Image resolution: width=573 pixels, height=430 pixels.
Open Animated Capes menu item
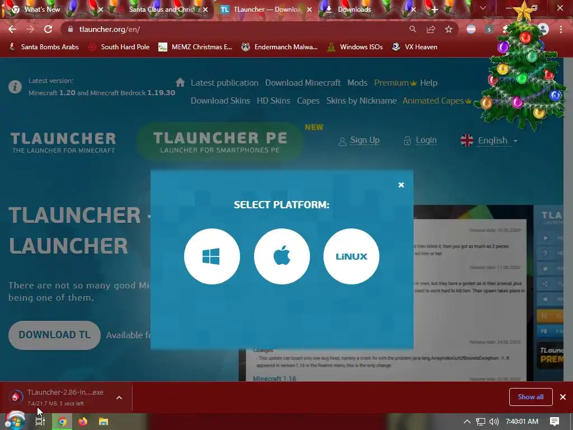click(436, 101)
